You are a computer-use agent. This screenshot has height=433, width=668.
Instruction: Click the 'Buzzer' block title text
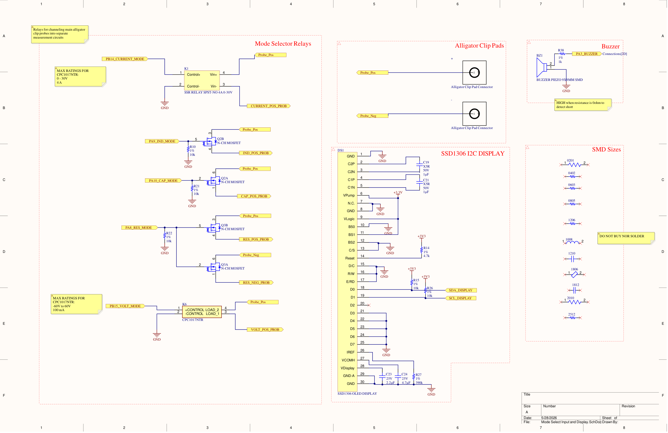(x=610, y=46)
